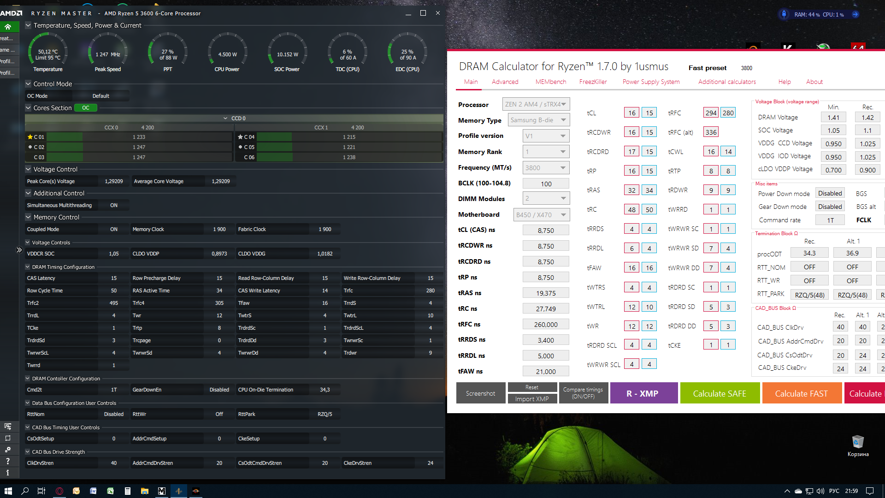Open the Memory Type dropdown

538,120
